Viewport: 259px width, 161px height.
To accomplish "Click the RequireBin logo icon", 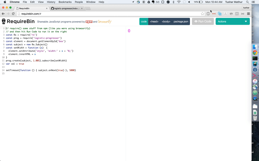I will click(4, 21).
